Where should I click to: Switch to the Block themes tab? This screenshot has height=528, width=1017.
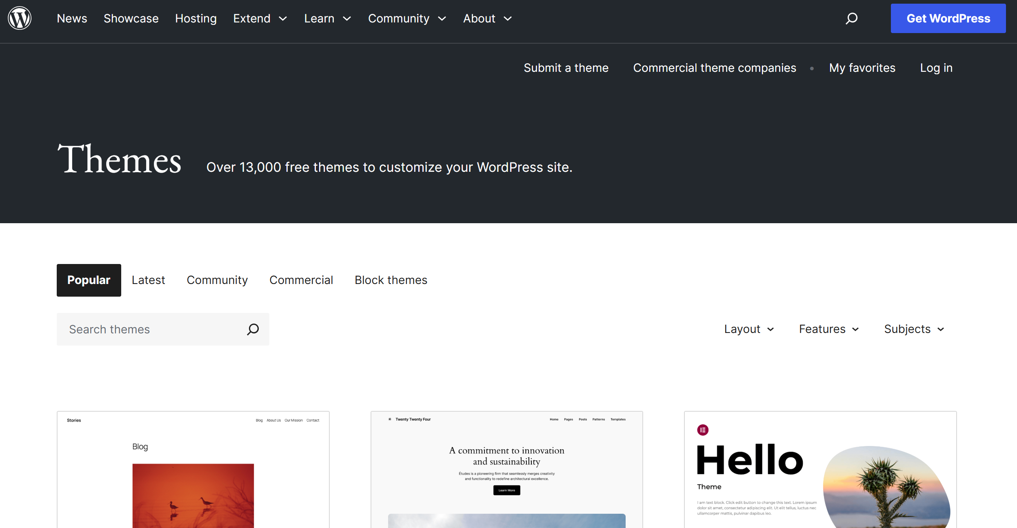point(391,280)
